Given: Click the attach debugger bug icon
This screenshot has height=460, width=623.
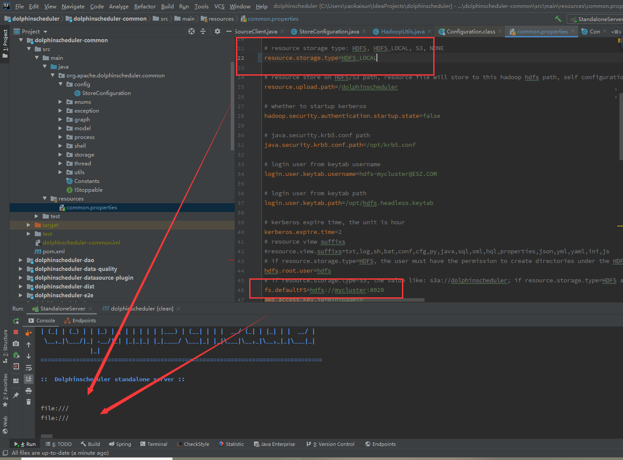Looking at the screenshot, I should [16, 355].
